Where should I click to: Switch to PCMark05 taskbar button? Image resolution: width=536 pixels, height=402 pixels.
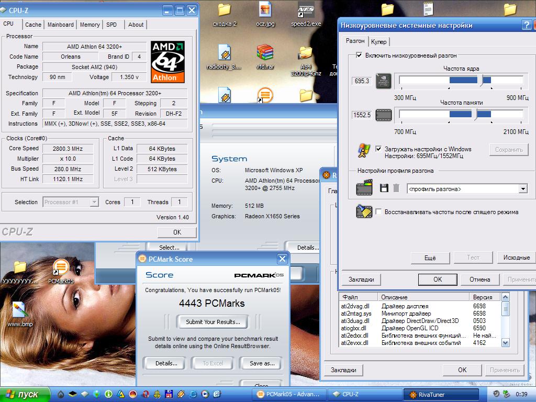click(289, 395)
